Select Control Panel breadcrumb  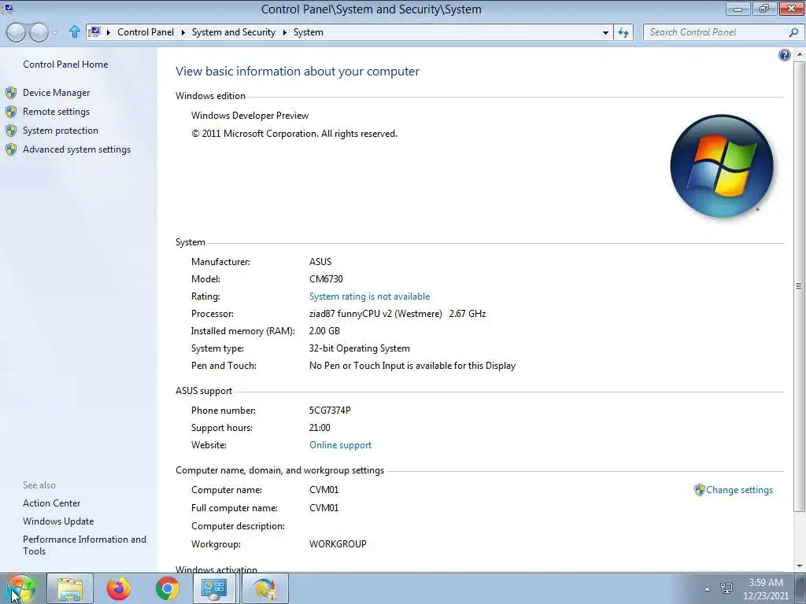[x=146, y=31]
